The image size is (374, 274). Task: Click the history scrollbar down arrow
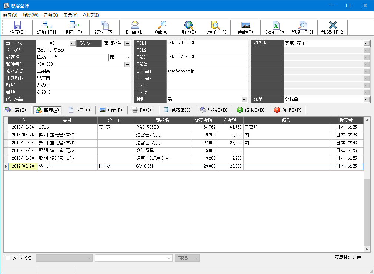point(367,249)
